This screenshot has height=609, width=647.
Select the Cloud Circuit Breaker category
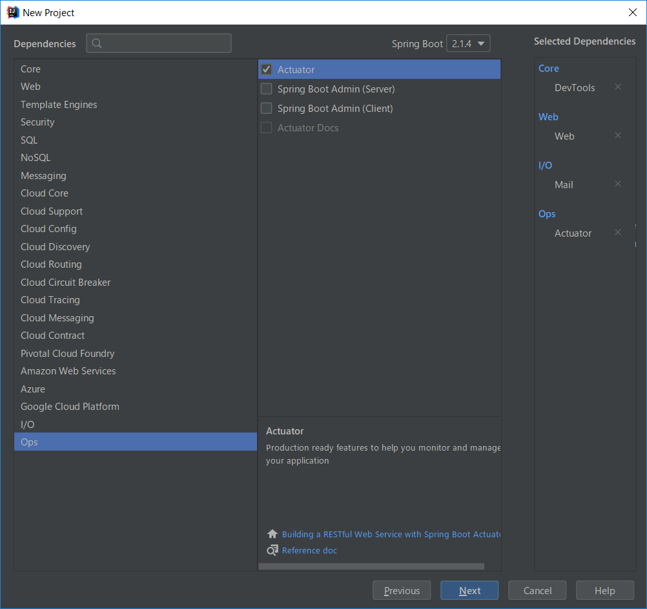click(x=136, y=282)
